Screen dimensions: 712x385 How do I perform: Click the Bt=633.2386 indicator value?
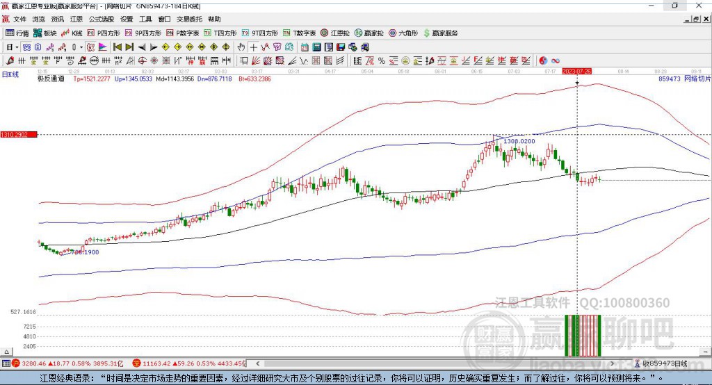pos(254,79)
